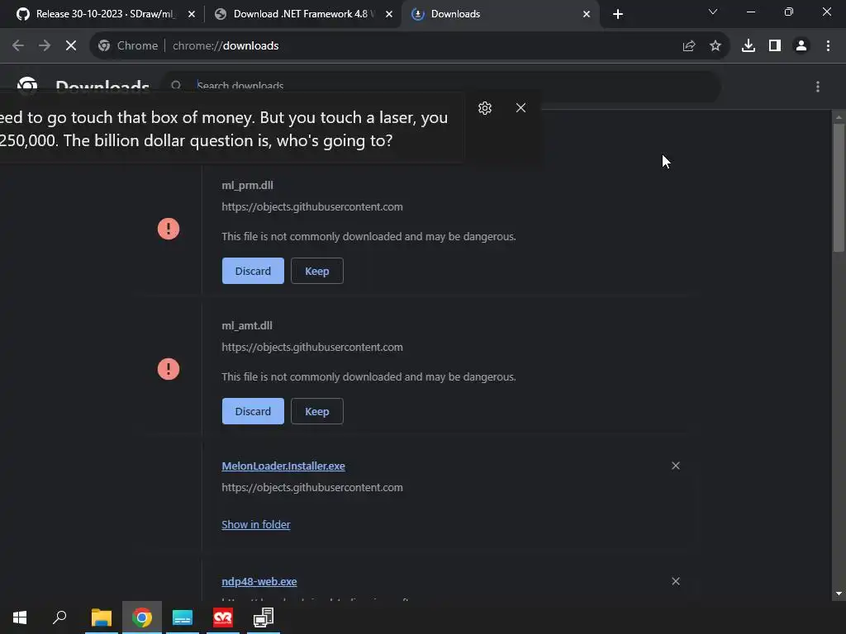Close the Download .NET Framework tab
846x634 pixels.
[x=389, y=15]
